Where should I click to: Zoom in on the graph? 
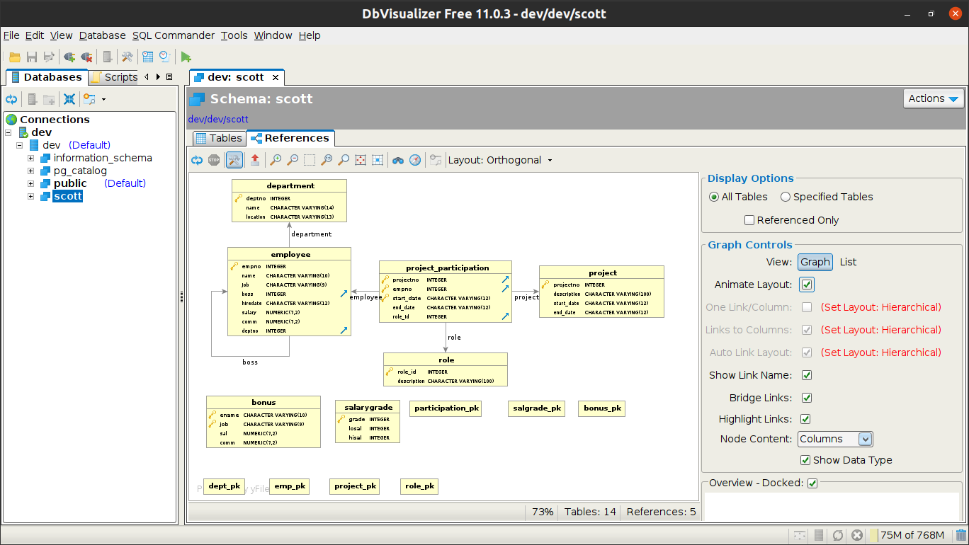click(276, 160)
